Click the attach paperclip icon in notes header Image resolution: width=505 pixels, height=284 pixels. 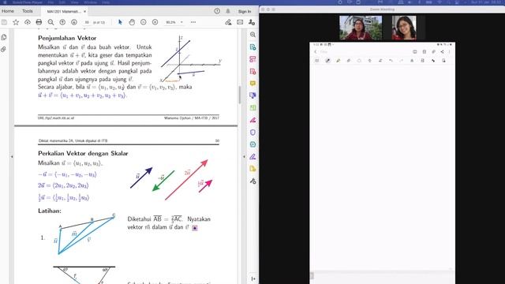click(x=433, y=52)
